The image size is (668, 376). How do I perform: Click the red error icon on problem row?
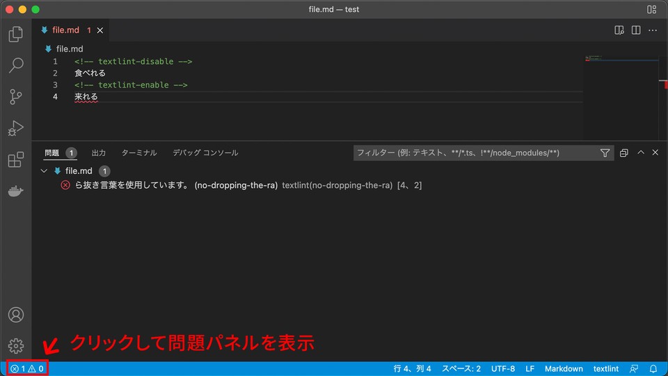click(x=65, y=185)
